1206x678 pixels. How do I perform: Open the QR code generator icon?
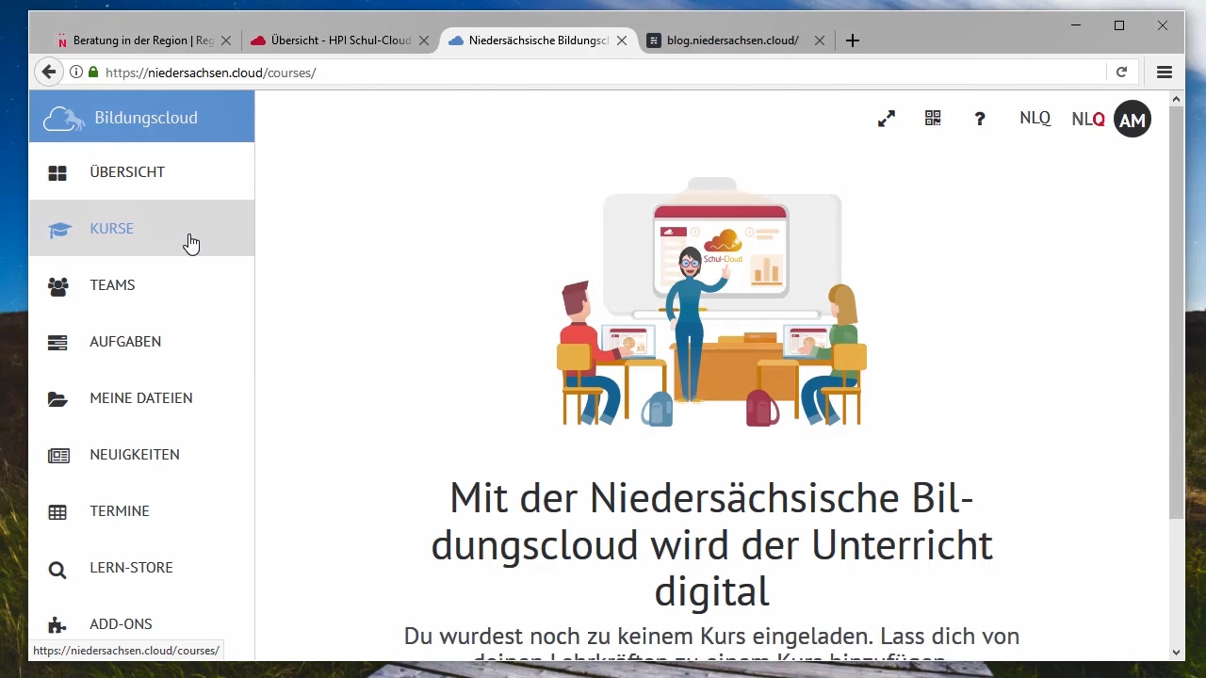(933, 118)
